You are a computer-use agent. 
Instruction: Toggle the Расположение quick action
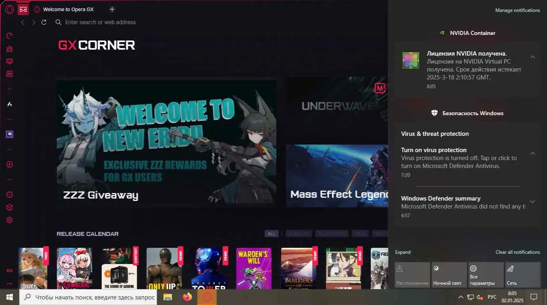pos(412,275)
